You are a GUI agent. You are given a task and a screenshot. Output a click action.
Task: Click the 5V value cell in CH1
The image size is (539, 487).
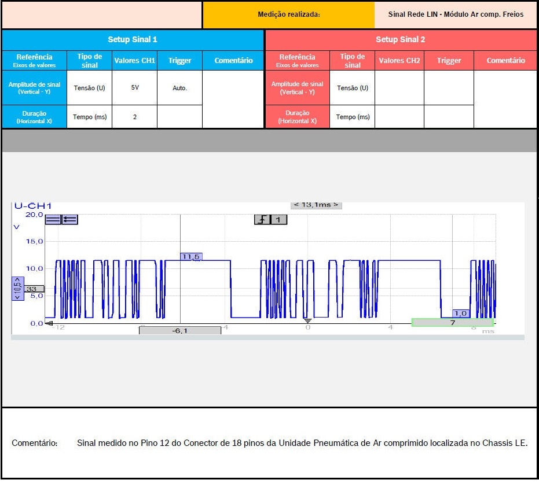click(x=134, y=88)
